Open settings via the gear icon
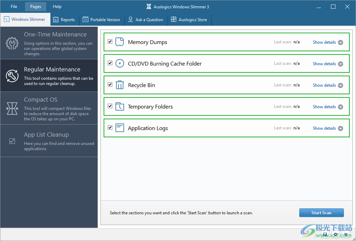Viewport: 356px width, 241px height. 335,234
